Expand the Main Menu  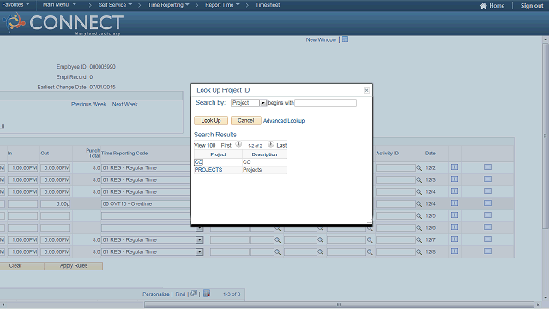[x=59, y=5]
